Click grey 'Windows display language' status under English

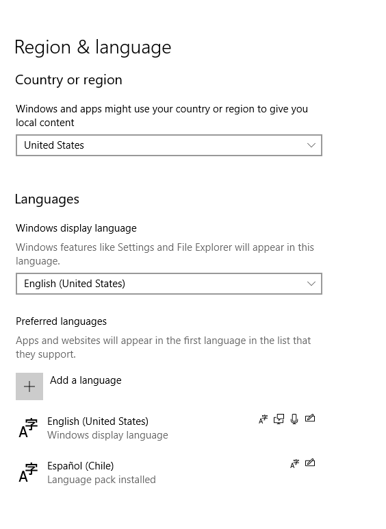coord(107,435)
